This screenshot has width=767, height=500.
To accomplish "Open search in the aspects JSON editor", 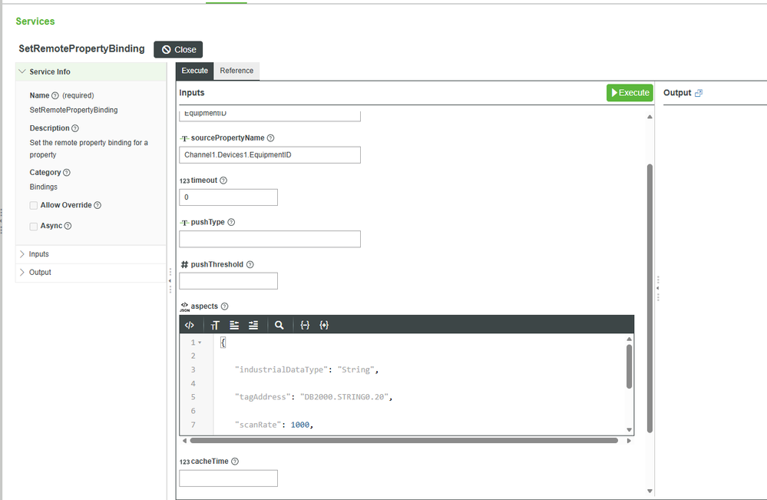I will (x=279, y=325).
